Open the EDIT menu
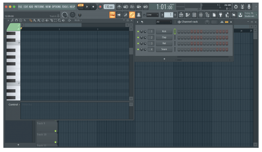This screenshot has width=262, height=152. (x=26, y=7)
